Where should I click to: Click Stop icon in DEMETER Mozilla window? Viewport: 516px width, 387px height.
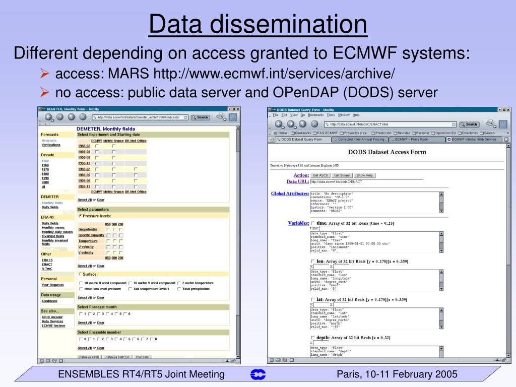coord(83,117)
